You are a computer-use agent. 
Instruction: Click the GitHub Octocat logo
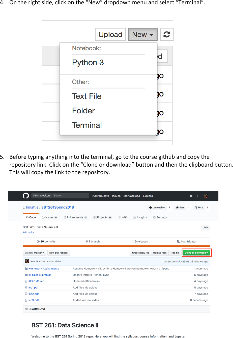point(25,196)
